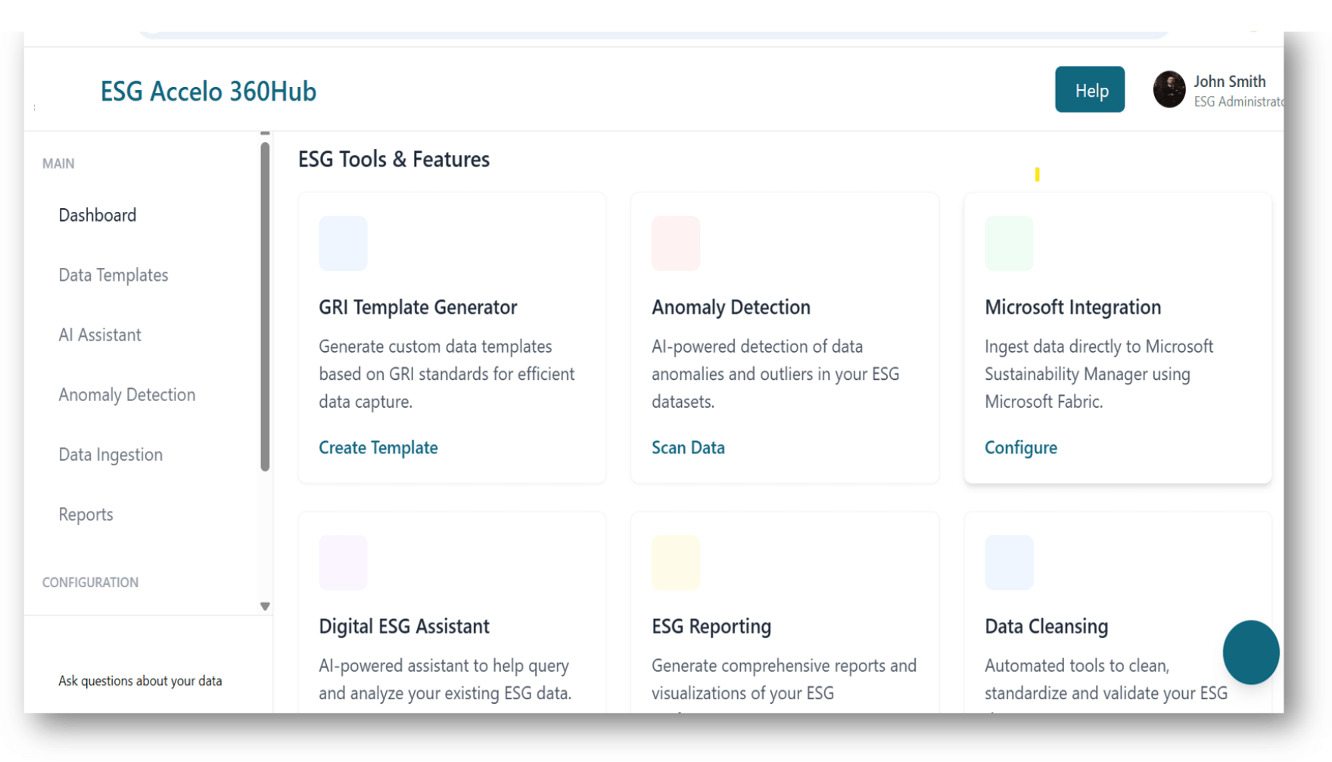The height and width of the screenshot is (762, 1332).
Task: Go to Data Templates in sidebar
Action: pyautogui.click(x=114, y=275)
